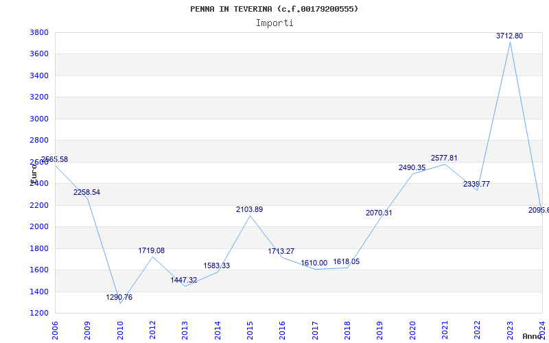Click y-axis value 2000

pyautogui.click(x=39, y=227)
